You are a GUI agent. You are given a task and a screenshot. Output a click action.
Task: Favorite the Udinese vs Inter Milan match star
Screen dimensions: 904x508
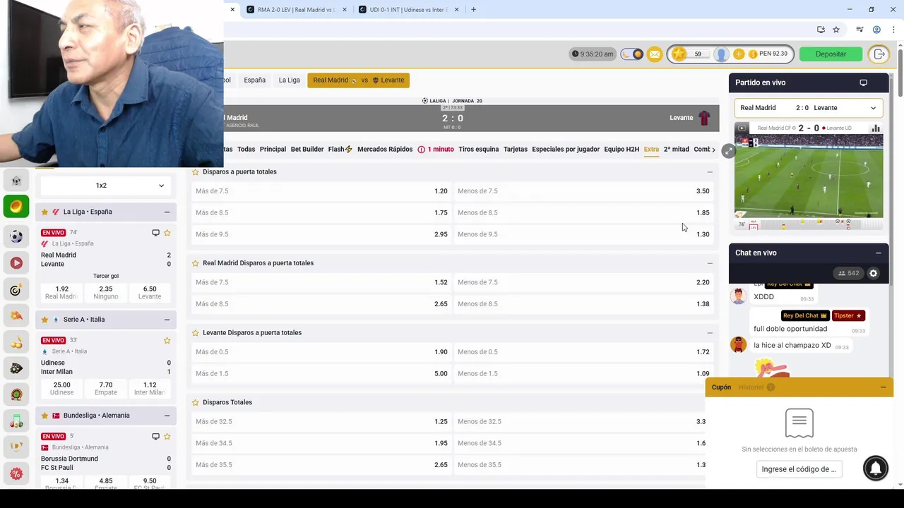point(167,341)
